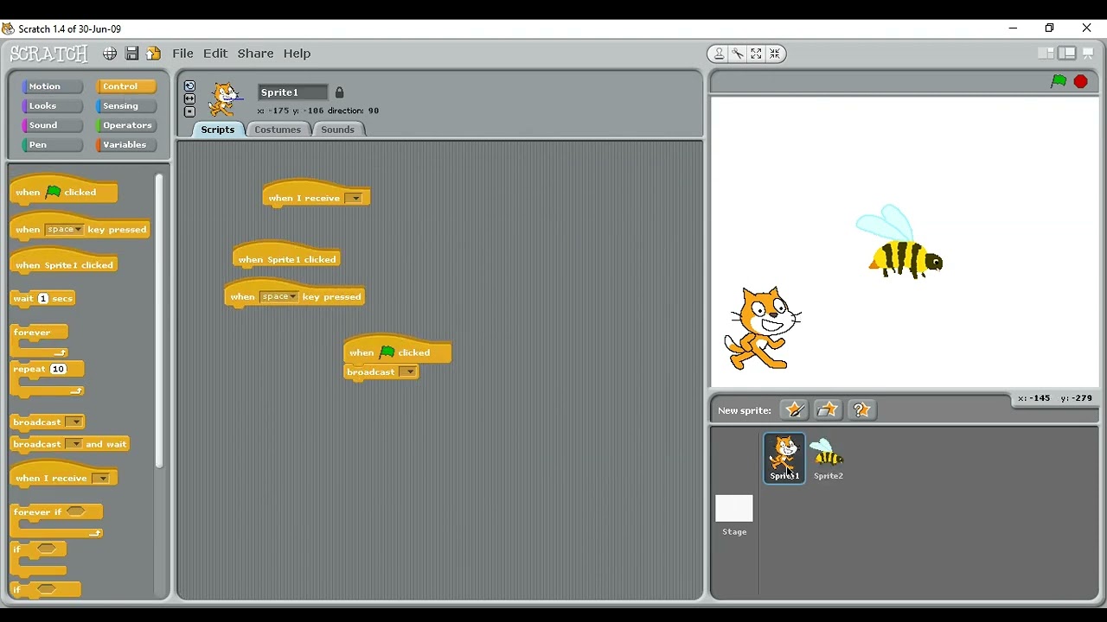Click the seconds value in wait block
The image size is (1107, 622).
42,299
